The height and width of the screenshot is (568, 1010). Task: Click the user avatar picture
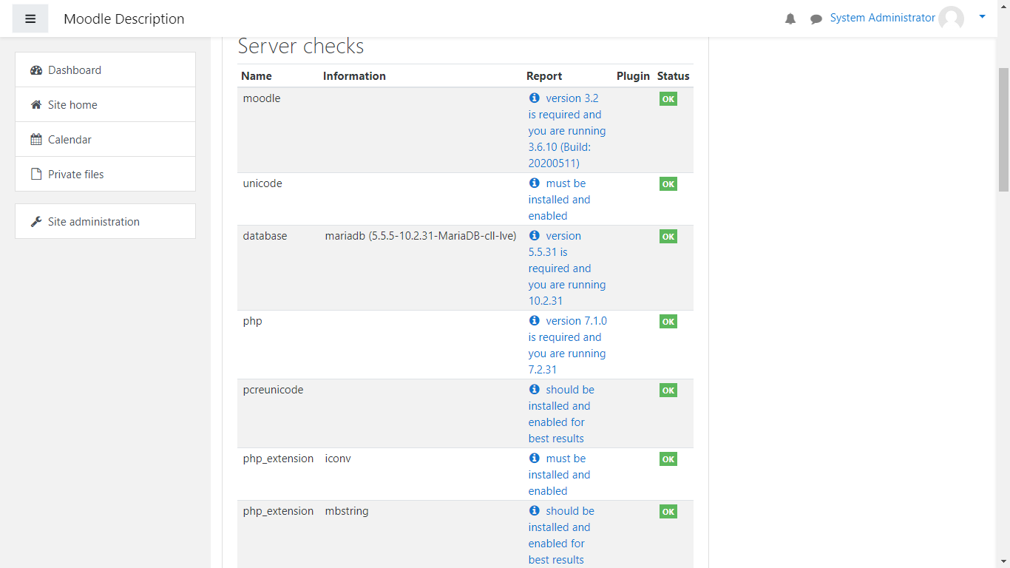tap(951, 18)
